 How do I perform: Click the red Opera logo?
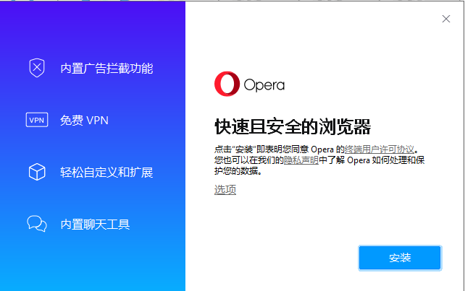click(227, 84)
